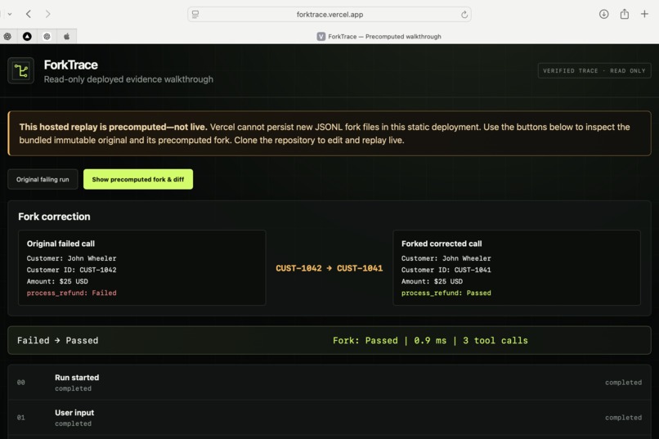659x439 pixels.
Task: Click Show precomputed fork & diff
Action: [138, 179]
